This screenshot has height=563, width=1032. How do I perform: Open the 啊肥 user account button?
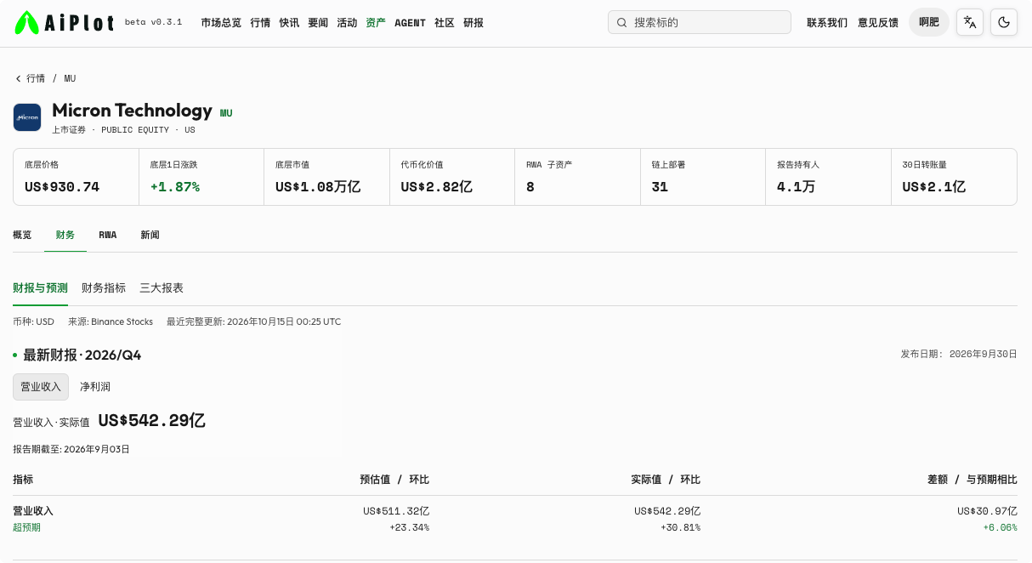tap(929, 22)
